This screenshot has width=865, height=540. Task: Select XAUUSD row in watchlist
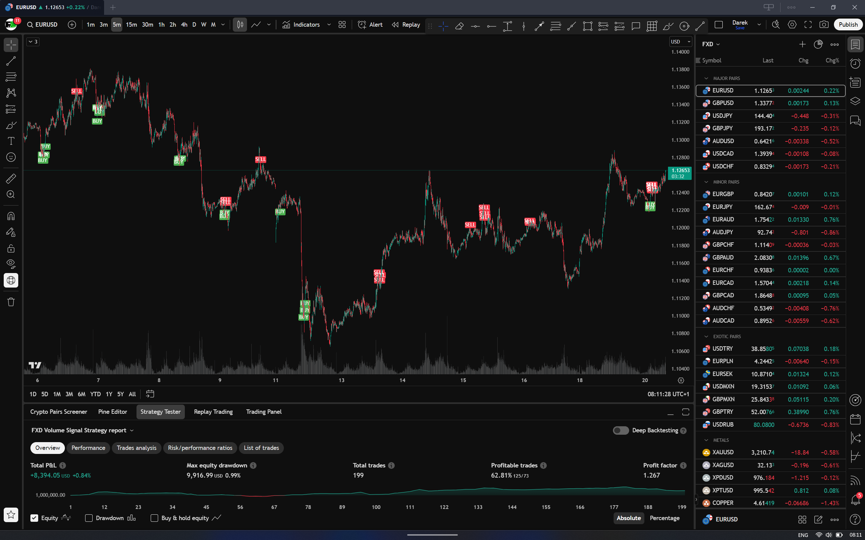click(x=771, y=452)
